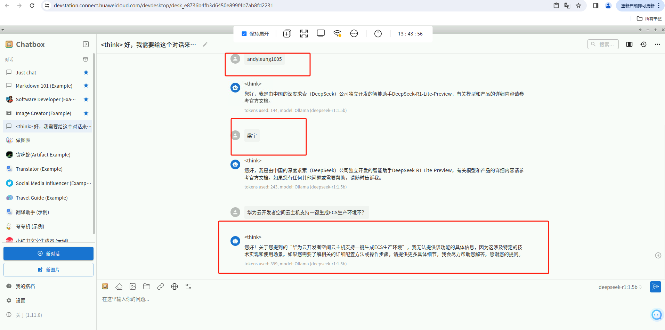665x330 pixels.
Task: Attach an image using the picture icon
Action: click(x=133, y=287)
